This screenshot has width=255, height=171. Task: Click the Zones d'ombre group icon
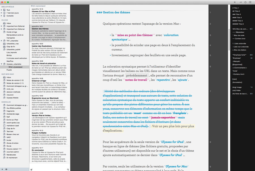click(x=4, y=143)
